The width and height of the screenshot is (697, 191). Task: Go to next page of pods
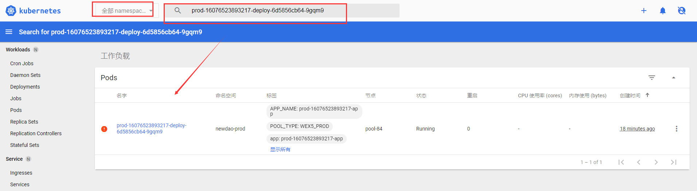[656, 162]
